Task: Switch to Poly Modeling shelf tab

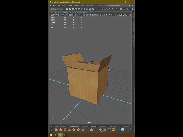Action: click(74, 126)
